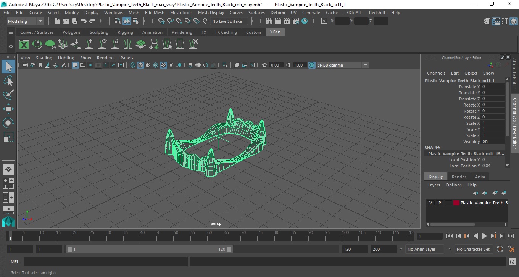Image resolution: width=519 pixels, height=277 pixels.
Task: Click the Open Scene folder icon
Action: click(66, 21)
